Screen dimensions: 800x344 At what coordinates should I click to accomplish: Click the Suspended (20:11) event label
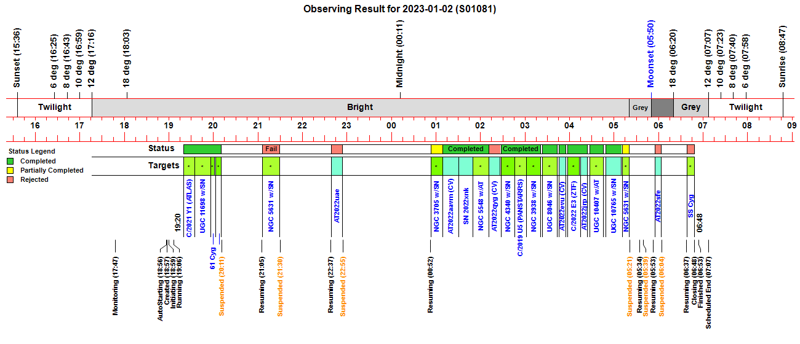pos(222,286)
